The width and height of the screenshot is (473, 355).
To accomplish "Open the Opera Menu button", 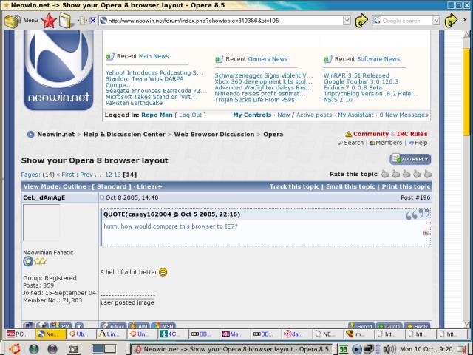I will (21, 21).
